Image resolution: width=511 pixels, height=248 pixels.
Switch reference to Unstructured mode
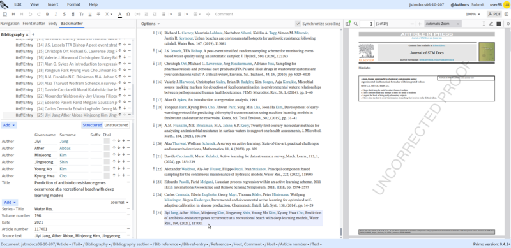pyautogui.click(x=116, y=125)
